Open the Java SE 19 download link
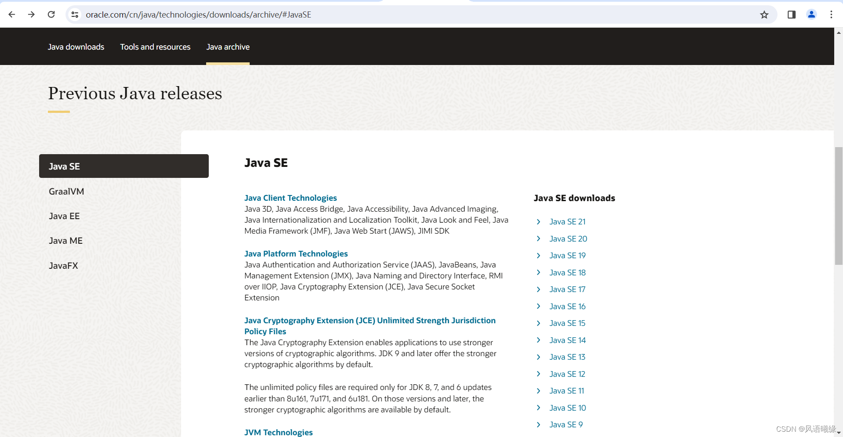The image size is (843, 437). click(x=567, y=256)
